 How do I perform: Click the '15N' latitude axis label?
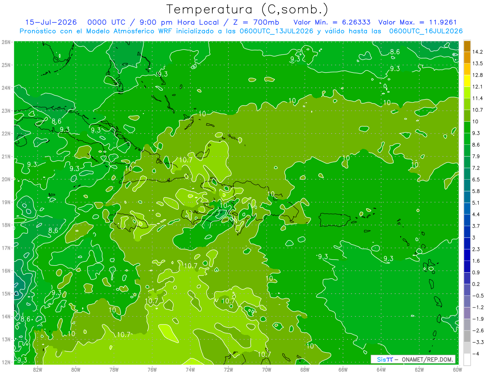[x=6, y=293]
